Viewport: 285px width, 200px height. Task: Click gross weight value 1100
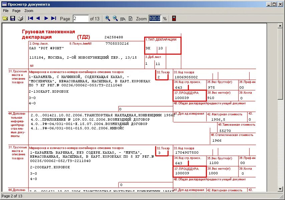click(x=214, y=163)
